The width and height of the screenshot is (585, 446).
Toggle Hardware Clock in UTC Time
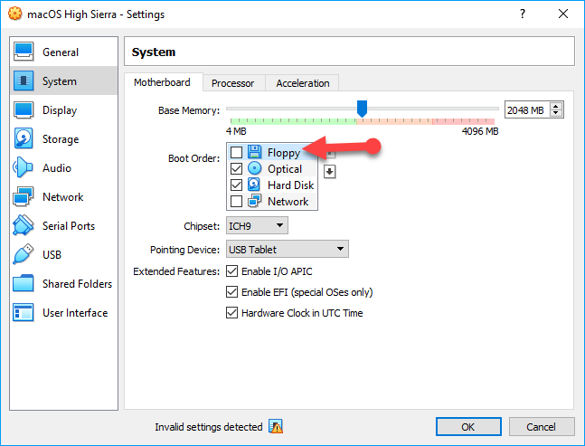click(x=232, y=313)
